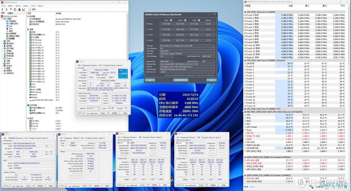Click the info icon next to Copy in the benchmark

(x=199, y=20)
